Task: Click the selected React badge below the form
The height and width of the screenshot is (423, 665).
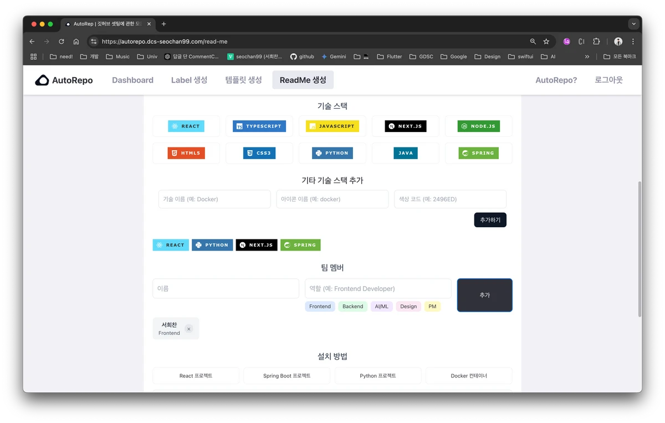Action: (x=171, y=245)
